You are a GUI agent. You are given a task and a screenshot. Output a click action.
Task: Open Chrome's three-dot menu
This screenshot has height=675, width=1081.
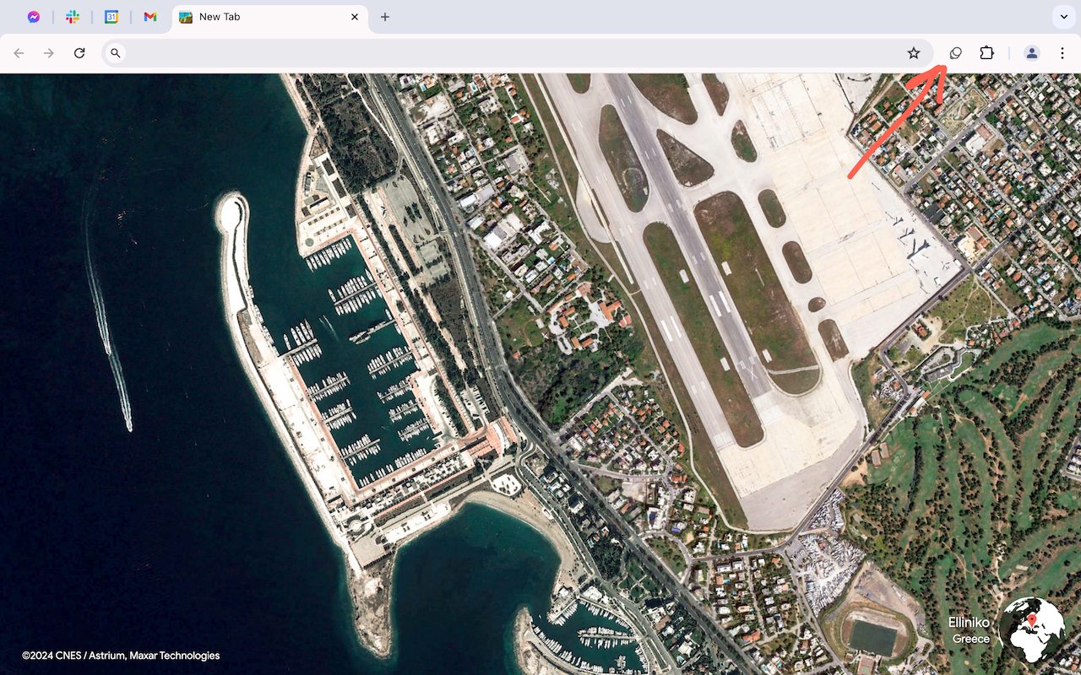pos(1062,53)
